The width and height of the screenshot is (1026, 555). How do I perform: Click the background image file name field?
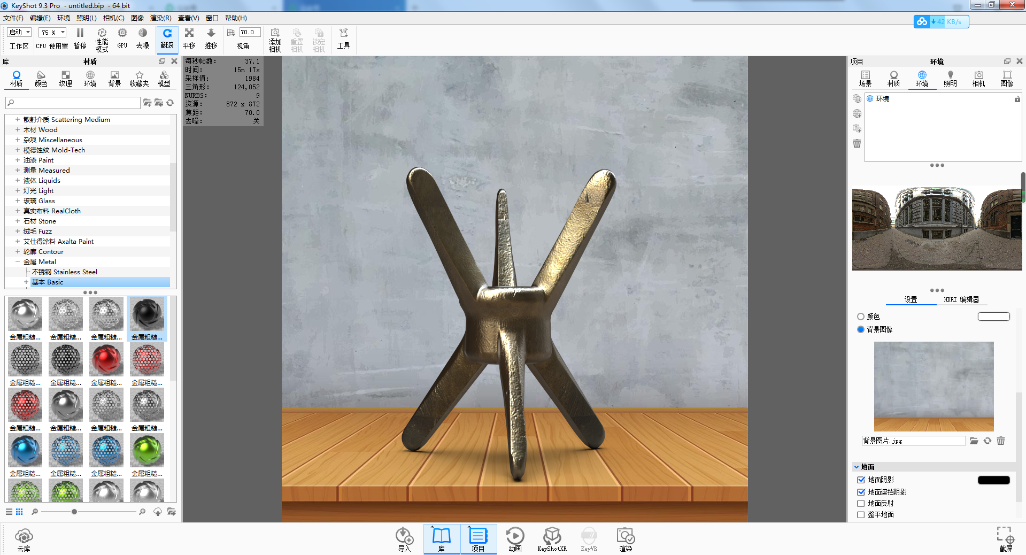point(913,441)
